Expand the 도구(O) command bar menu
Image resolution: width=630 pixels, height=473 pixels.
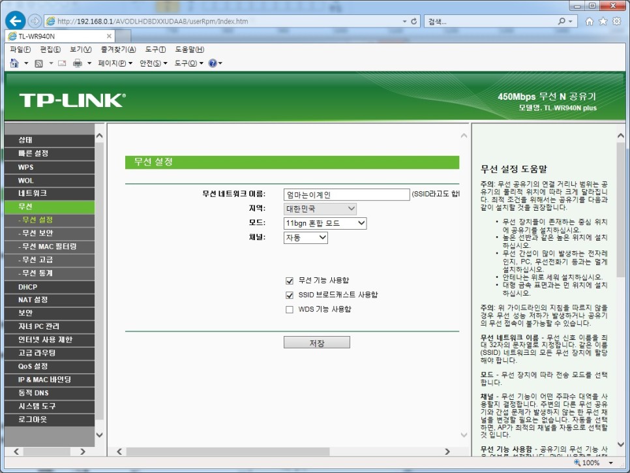click(x=189, y=63)
